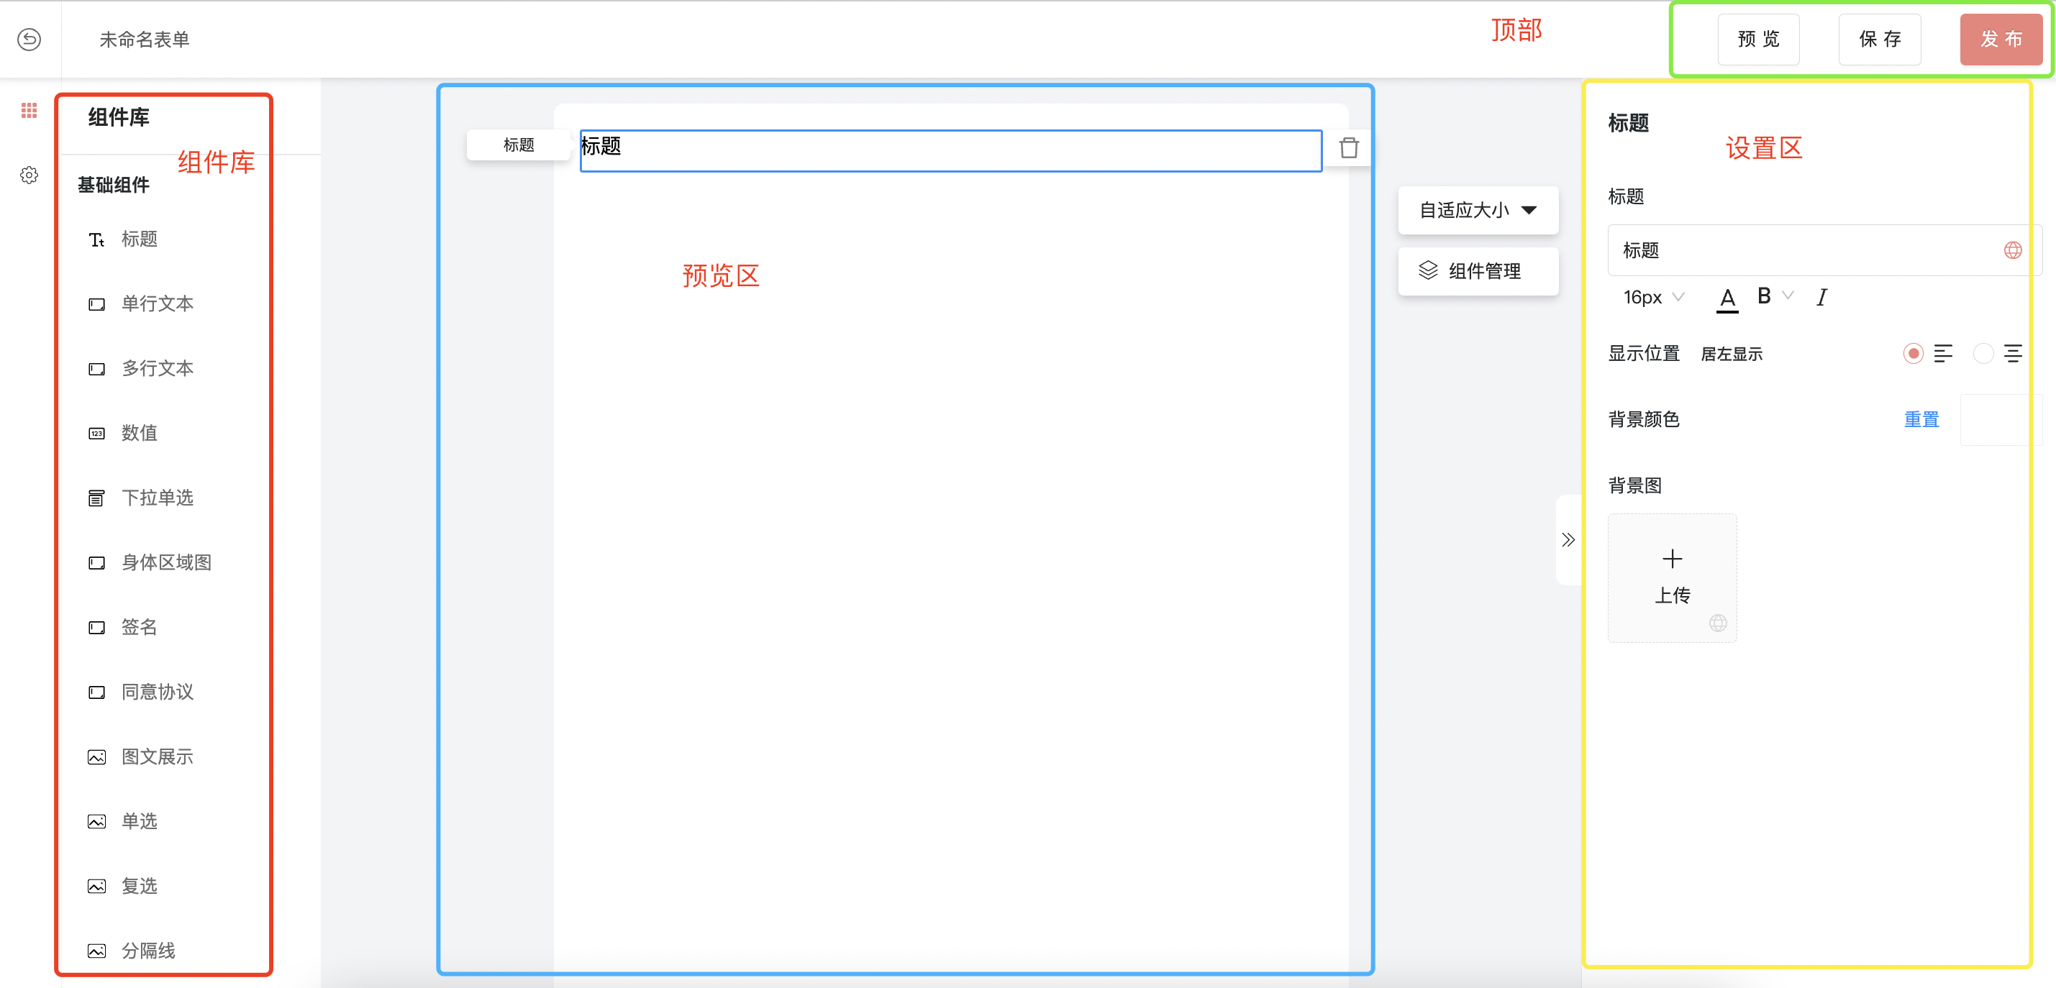The height and width of the screenshot is (988, 2056).
Task: Delete the title component via trash icon
Action: (1349, 147)
